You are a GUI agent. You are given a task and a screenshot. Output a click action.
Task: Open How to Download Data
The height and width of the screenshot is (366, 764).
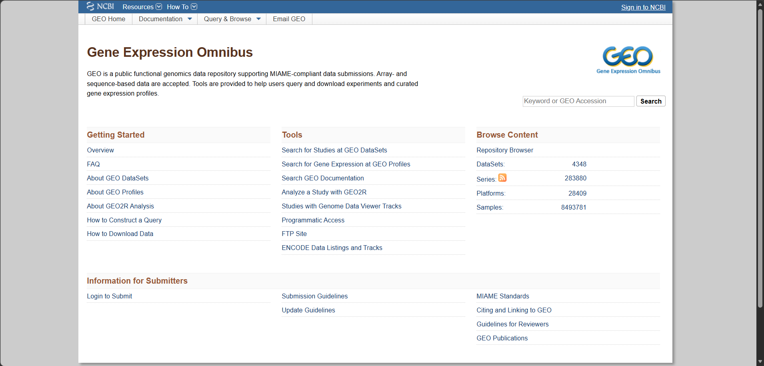[120, 234]
